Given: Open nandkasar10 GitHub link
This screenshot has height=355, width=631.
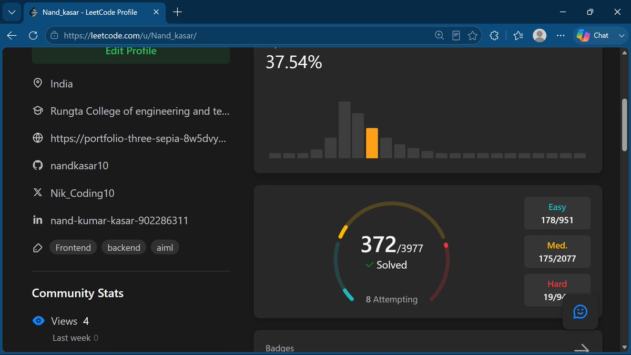Looking at the screenshot, I should tap(79, 166).
